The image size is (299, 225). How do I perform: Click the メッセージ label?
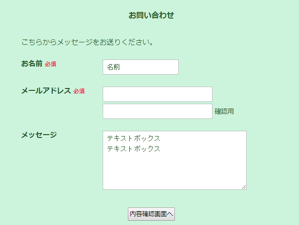click(39, 135)
